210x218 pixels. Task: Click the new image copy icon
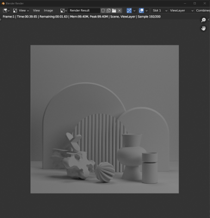pos(108,10)
